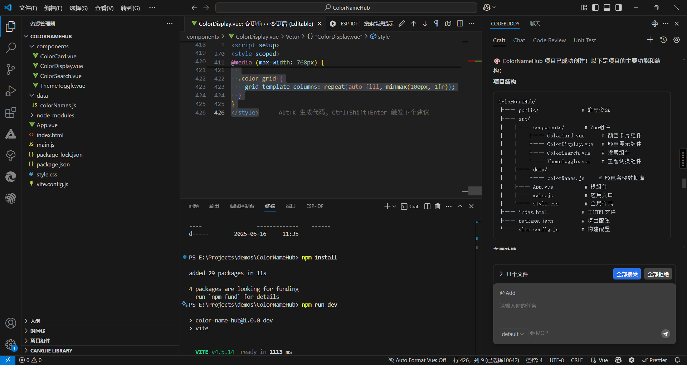687x365 pixels.
Task: Open the Search view in activity bar
Action: 11,48
